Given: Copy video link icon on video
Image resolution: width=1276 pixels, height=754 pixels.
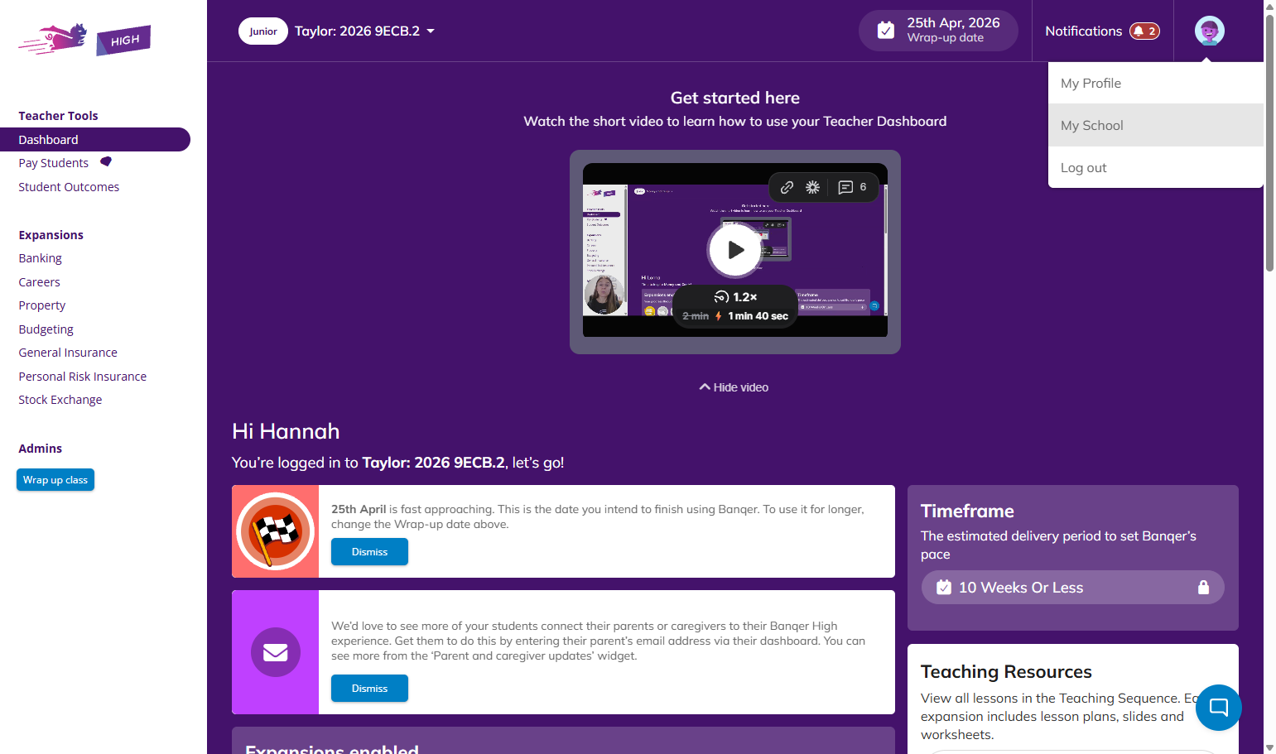Looking at the screenshot, I should pos(787,187).
